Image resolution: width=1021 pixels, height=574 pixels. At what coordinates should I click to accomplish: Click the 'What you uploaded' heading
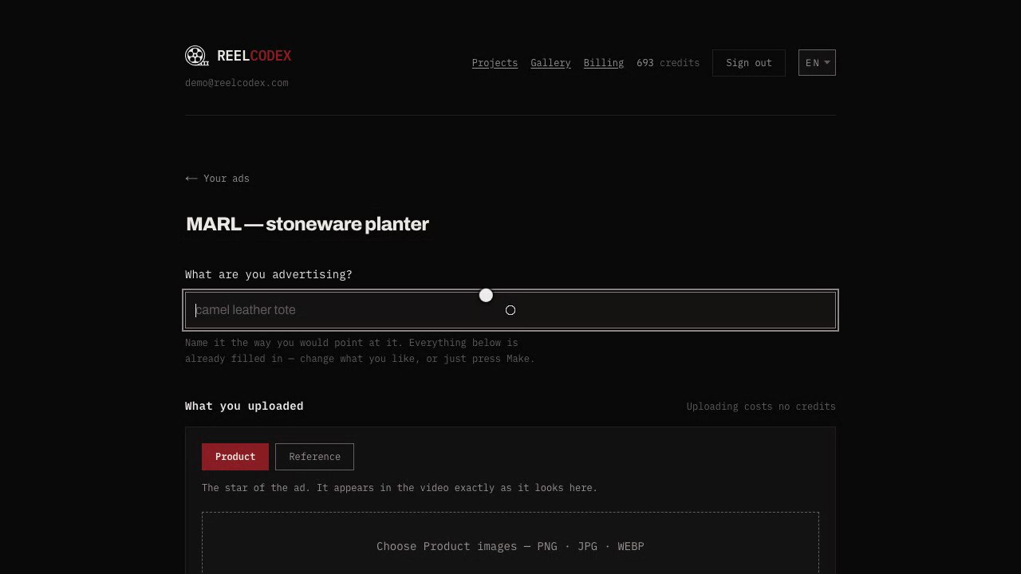[x=244, y=406]
